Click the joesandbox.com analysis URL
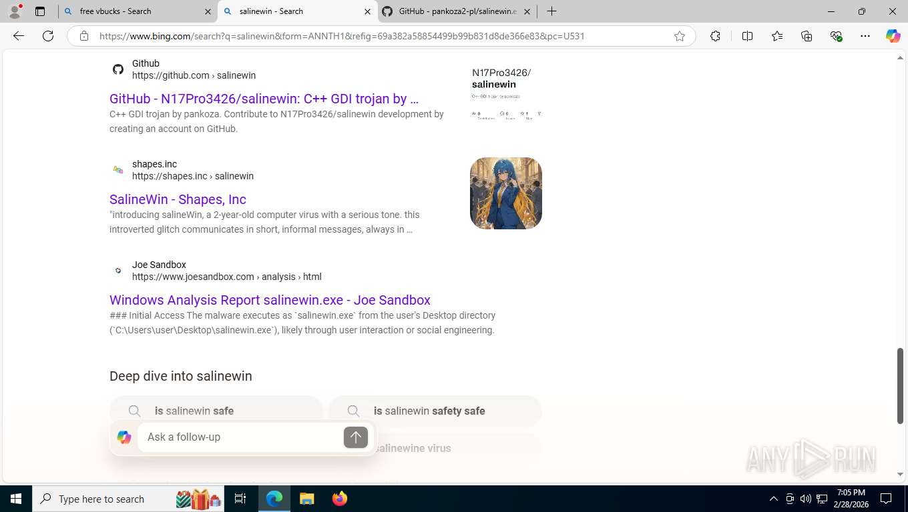Screen dimensions: 908x512 tap(227, 277)
